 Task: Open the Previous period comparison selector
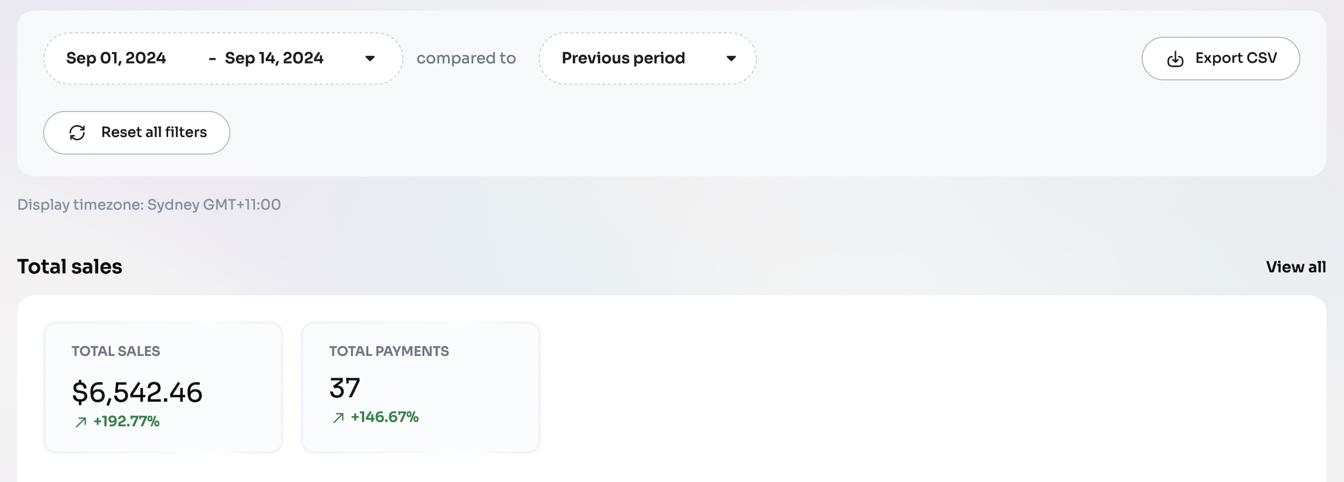click(x=623, y=59)
